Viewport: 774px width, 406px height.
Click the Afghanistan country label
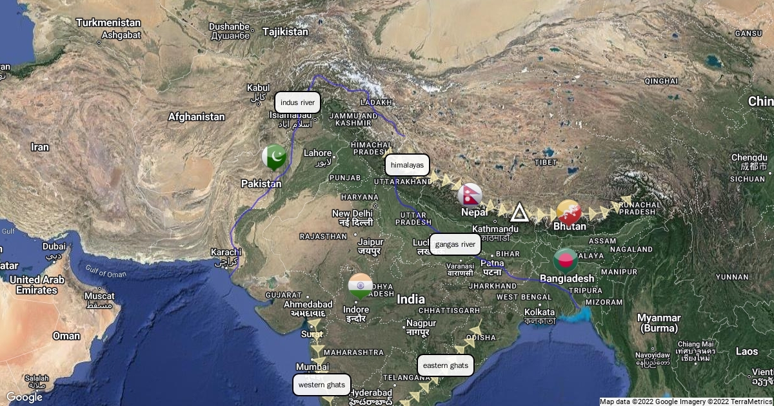pos(196,117)
